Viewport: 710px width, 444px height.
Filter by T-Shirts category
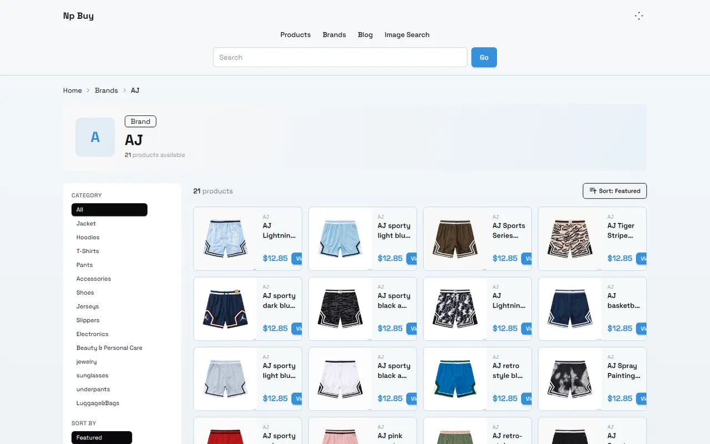[88, 251]
